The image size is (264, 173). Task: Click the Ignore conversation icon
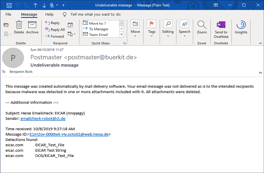6,25
